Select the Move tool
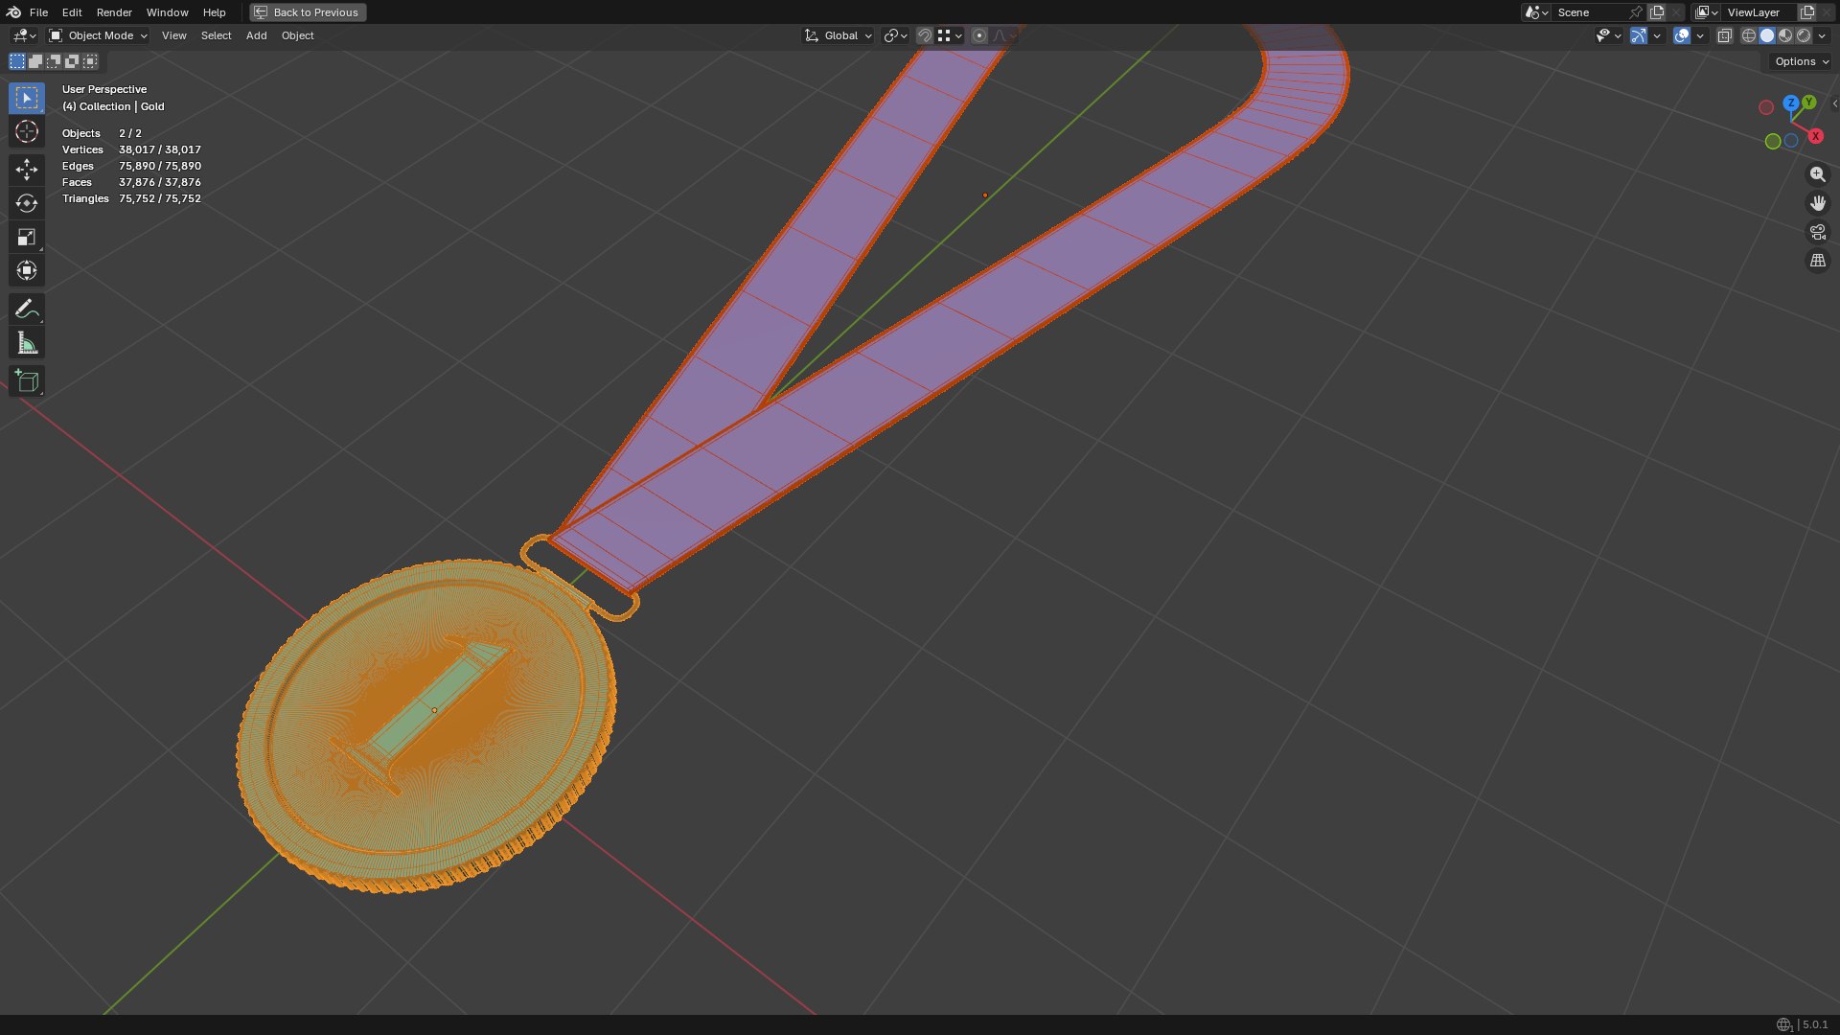1840x1035 pixels. pyautogui.click(x=27, y=170)
